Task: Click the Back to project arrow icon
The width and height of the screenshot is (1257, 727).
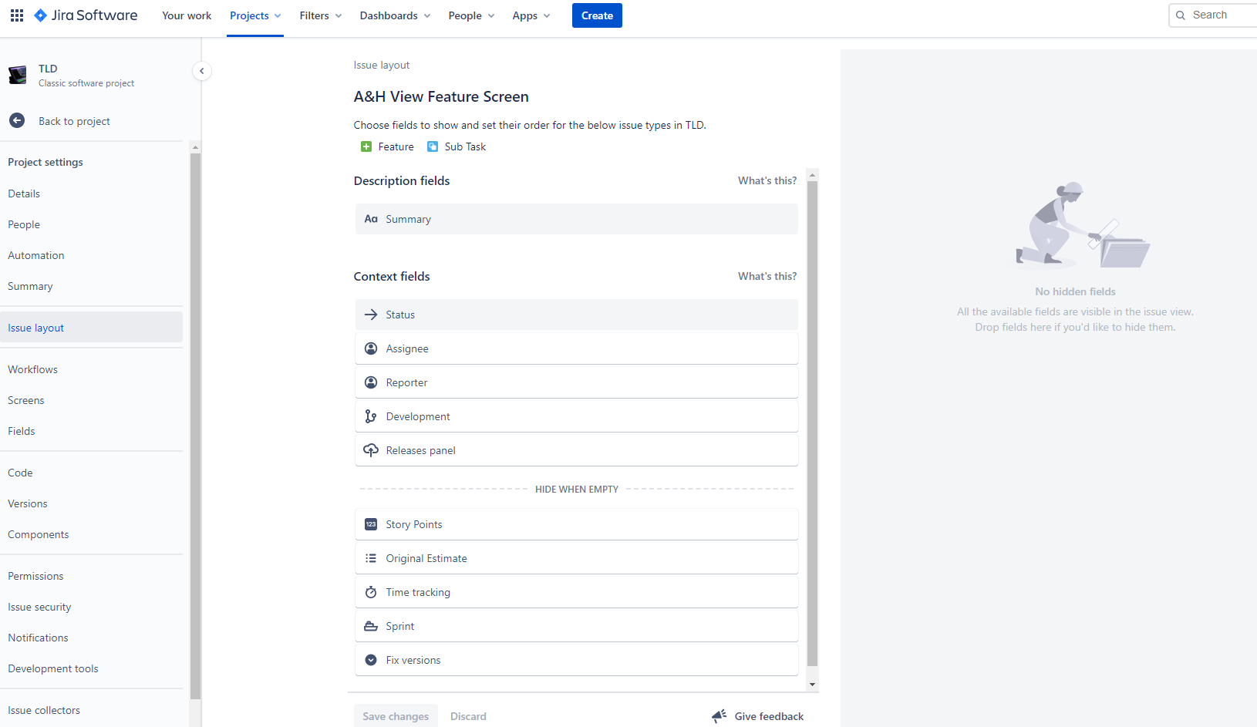Action: 17,121
